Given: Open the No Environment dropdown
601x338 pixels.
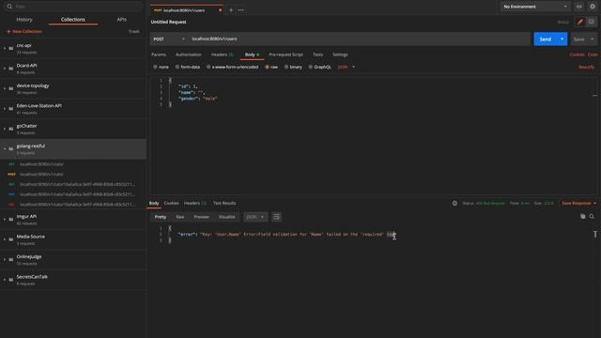Looking at the screenshot, I should pos(535,7).
